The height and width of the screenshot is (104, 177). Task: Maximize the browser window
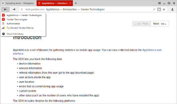click(169, 3)
